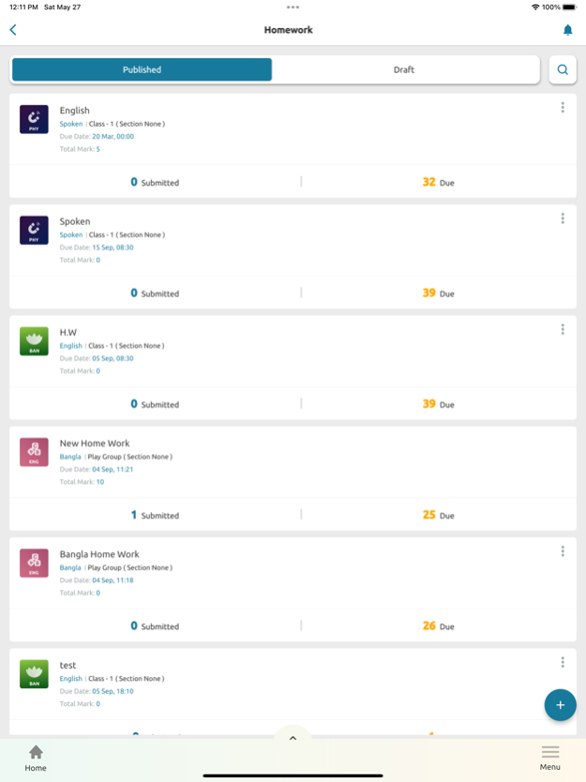
Task: Open options menu for Spoken homework
Action: click(563, 218)
